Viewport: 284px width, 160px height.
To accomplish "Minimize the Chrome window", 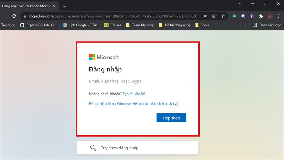I will 253,4.
